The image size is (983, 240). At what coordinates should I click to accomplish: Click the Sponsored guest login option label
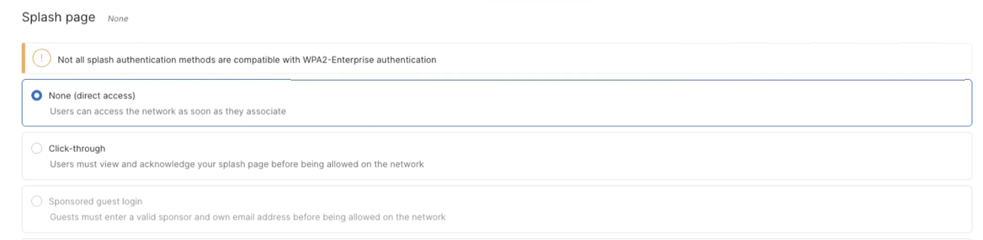(x=95, y=202)
